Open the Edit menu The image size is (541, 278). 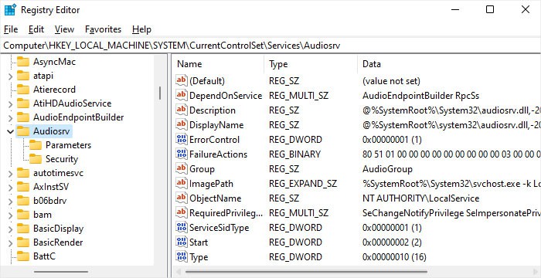(36, 29)
